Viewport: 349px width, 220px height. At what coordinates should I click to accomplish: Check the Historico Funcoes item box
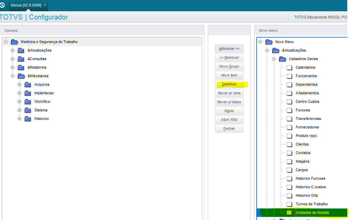289,179
